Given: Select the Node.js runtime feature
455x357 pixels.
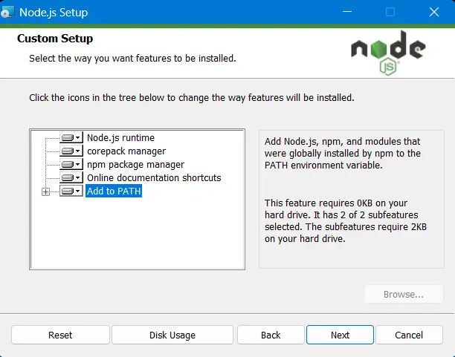Looking at the screenshot, I should (x=120, y=137).
